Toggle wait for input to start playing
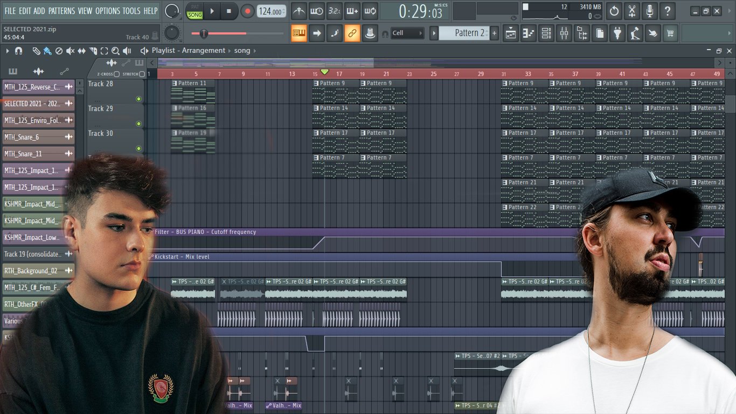This screenshot has width=736, height=414. 317,11
